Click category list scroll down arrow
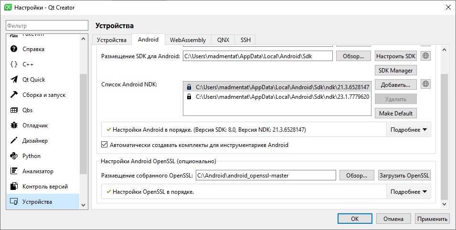Screen dimensions: 456x230 coord(84,205)
